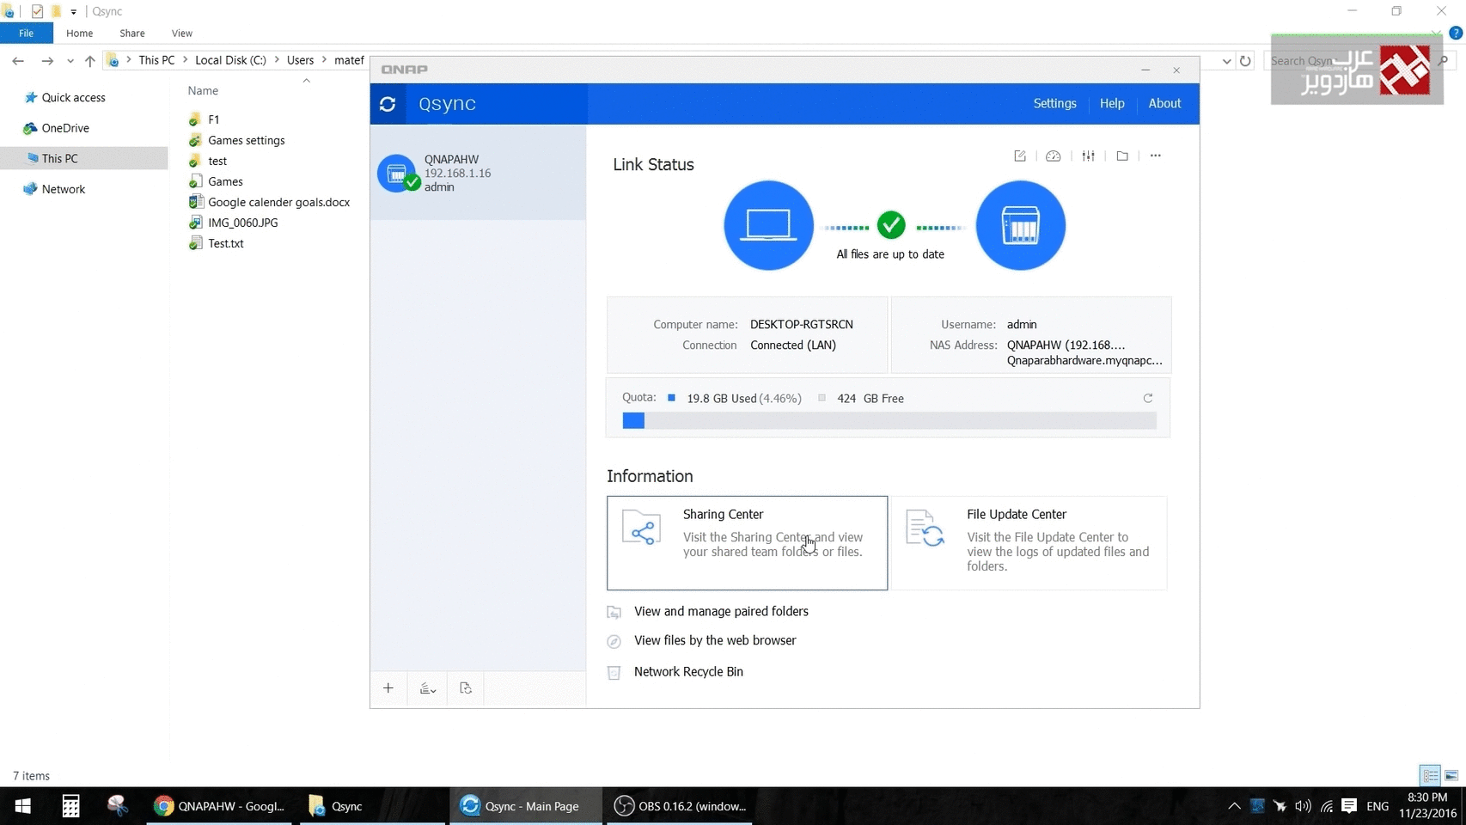This screenshot has height=825, width=1466.
Task: Select the F1 folder
Action: point(213,119)
